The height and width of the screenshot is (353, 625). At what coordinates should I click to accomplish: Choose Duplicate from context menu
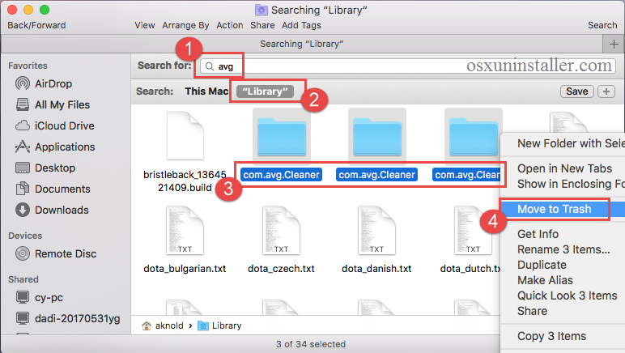point(563,265)
